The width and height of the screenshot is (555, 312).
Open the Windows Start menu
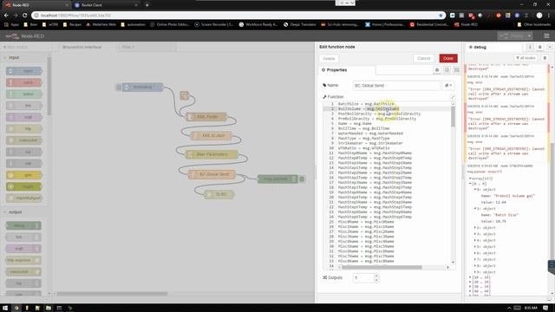point(5,308)
